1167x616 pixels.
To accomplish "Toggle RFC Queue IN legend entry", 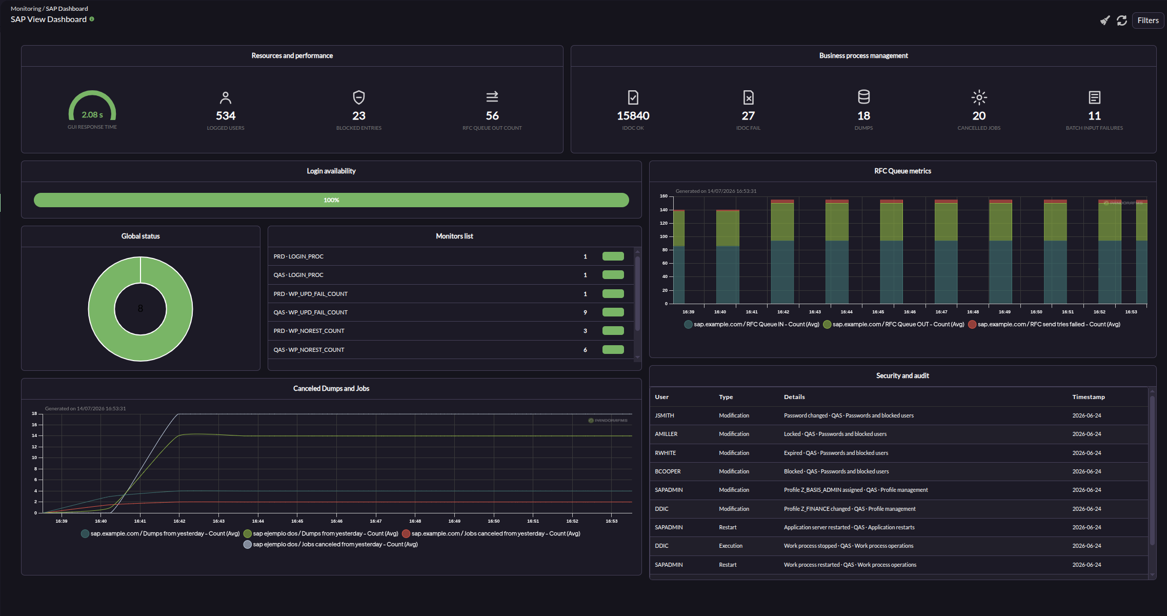I will [752, 324].
